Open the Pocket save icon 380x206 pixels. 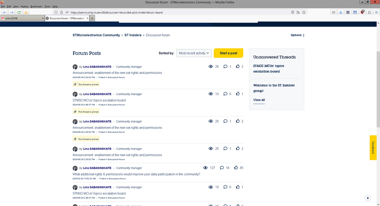[x=334, y=12]
